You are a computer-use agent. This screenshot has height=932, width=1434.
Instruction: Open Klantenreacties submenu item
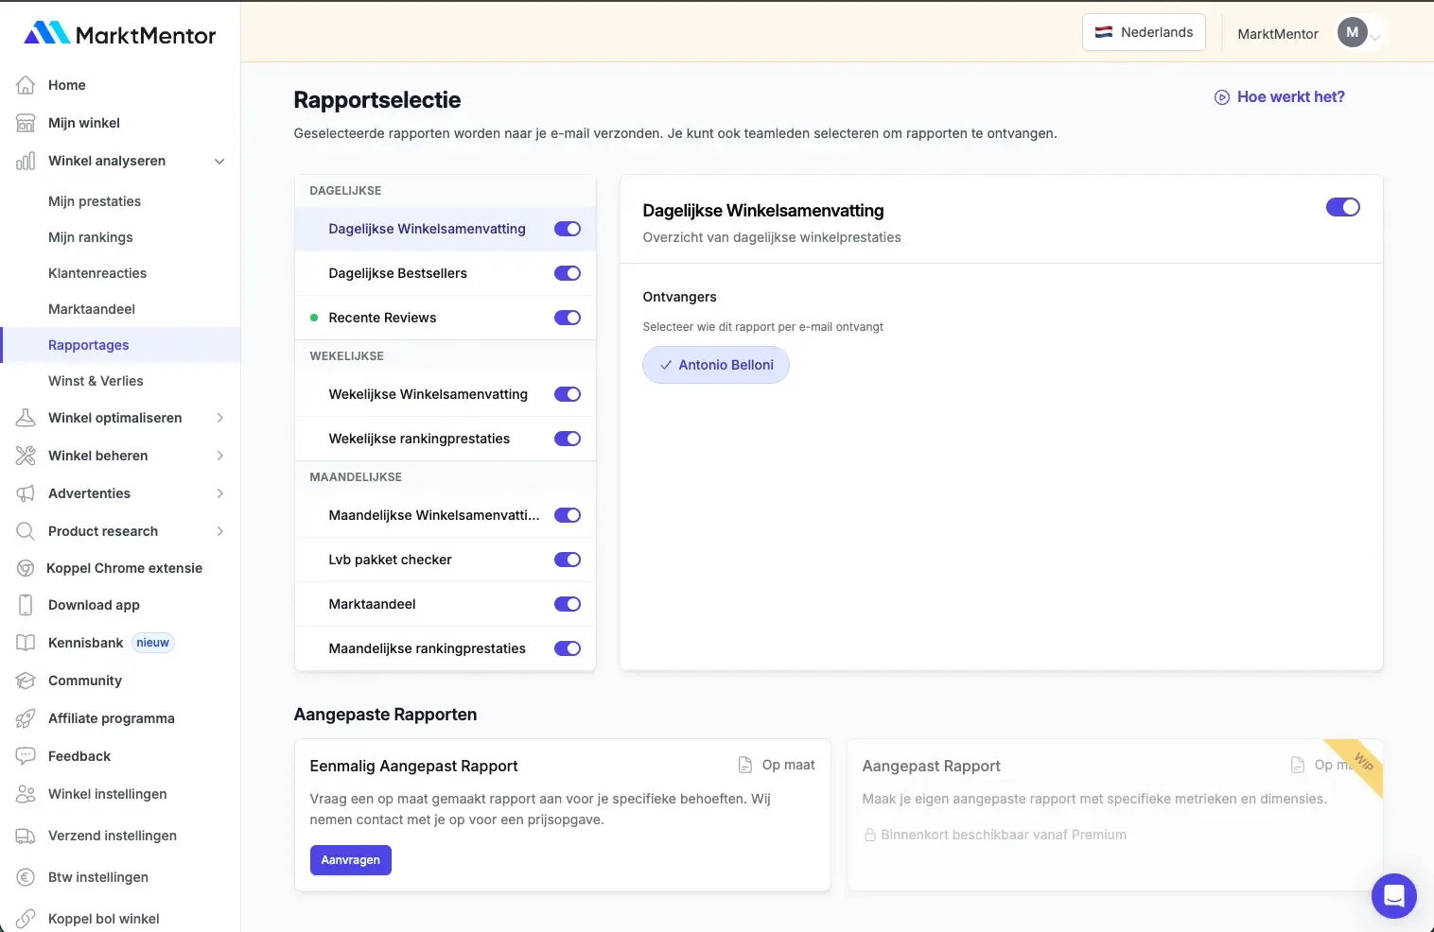tap(97, 273)
